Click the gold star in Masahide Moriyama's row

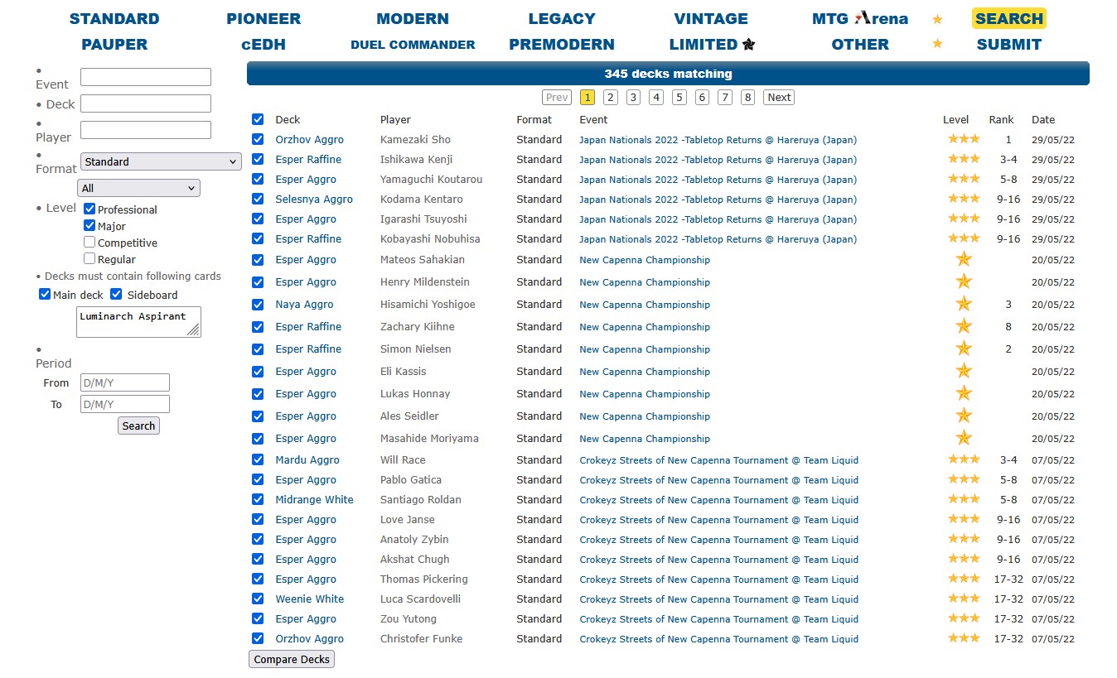point(964,438)
